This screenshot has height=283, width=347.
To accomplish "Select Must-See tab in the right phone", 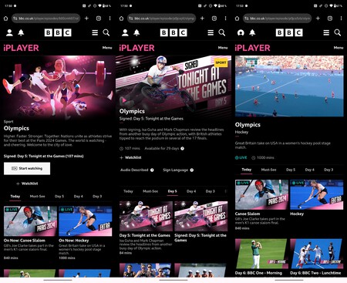I will tap(268, 170).
